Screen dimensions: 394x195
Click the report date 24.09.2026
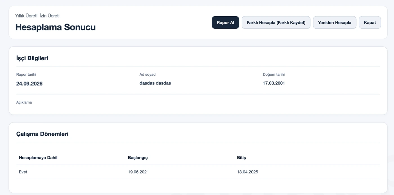click(x=29, y=84)
